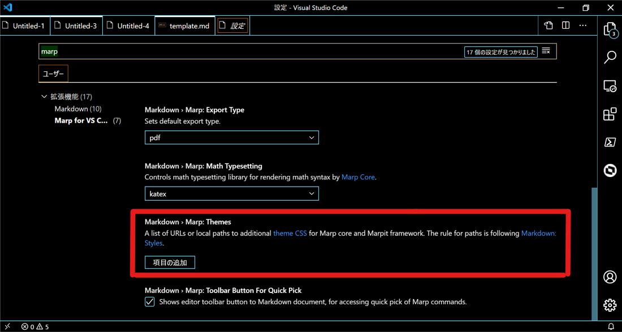
Task: Switch to the Untitled-4 tab
Action: [129, 26]
